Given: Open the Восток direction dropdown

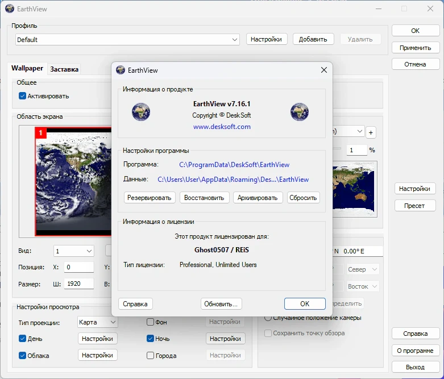Looking at the screenshot, I should (x=363, y=286).
